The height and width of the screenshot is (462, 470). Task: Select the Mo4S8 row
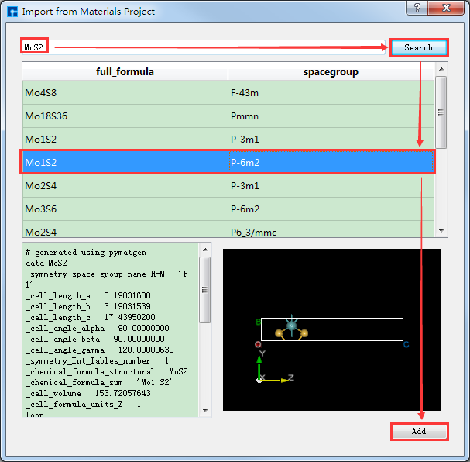point(125,93)
